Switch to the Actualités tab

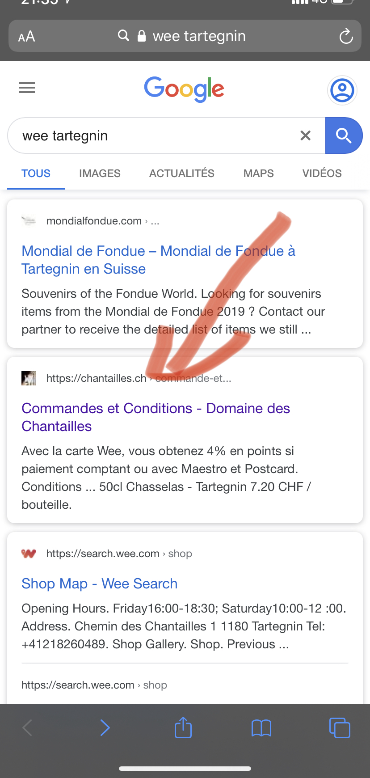click(182, 173)
